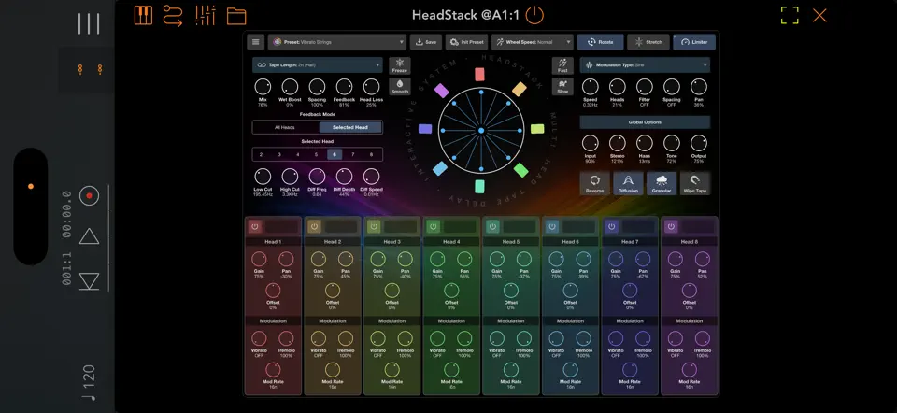Viewport: 897px width, 413px height.
Task: Choose head 4 in Selected Head row
Action: click(297, 154)
